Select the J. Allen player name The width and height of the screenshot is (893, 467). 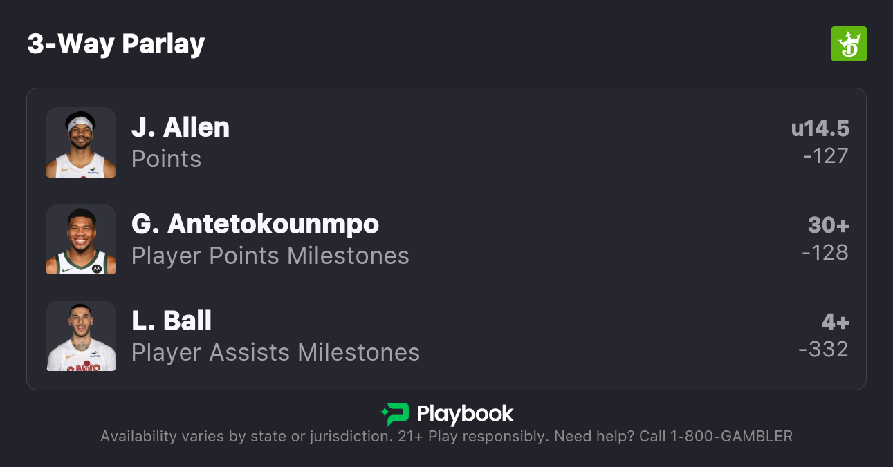click(x=181, y=128)
